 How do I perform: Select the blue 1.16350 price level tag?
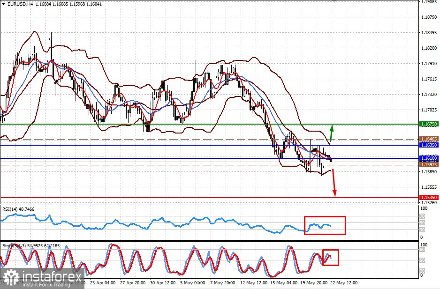(428, 145)
